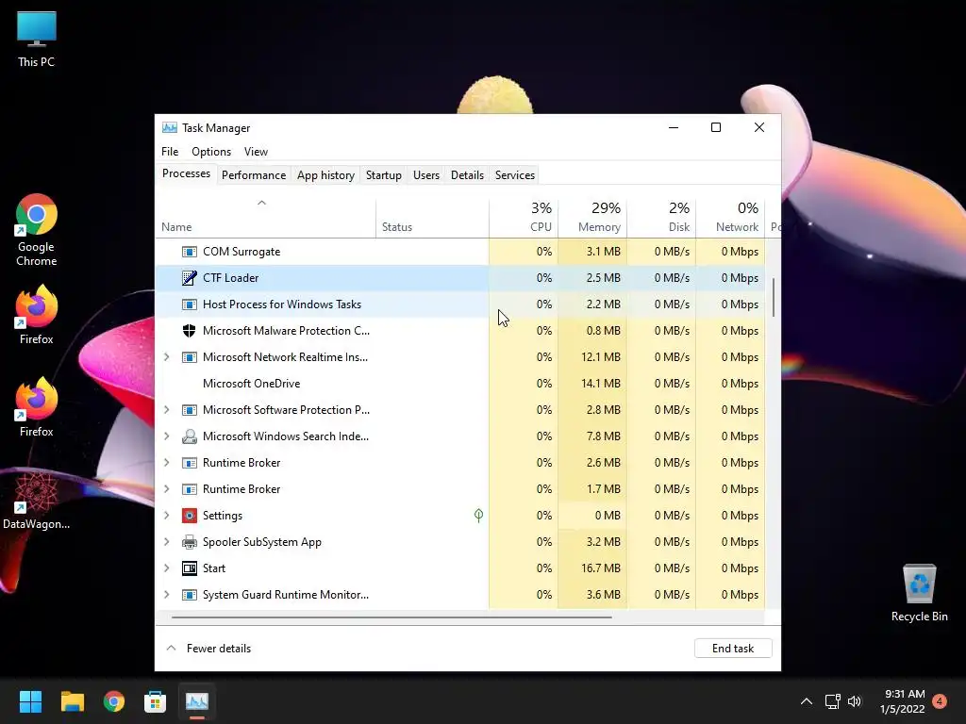966x724 pixels.
Task: Select the DataWagon desktop shortcut
Action: (x=37, y=501)
